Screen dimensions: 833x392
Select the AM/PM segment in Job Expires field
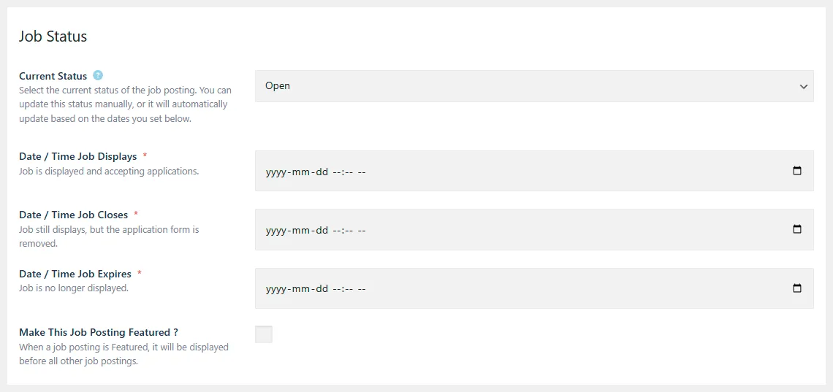(362, 288)
